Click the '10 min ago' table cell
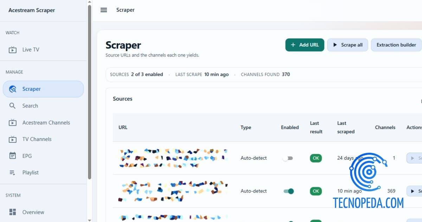 click(x=350, y=191)
